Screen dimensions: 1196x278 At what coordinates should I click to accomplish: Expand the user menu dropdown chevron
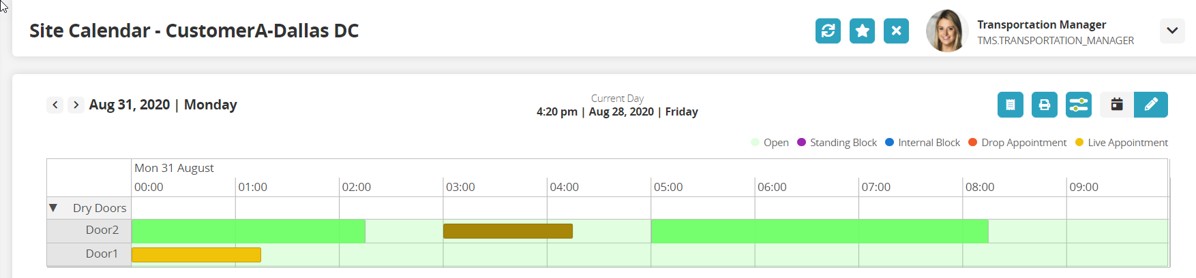[1172, 31]
